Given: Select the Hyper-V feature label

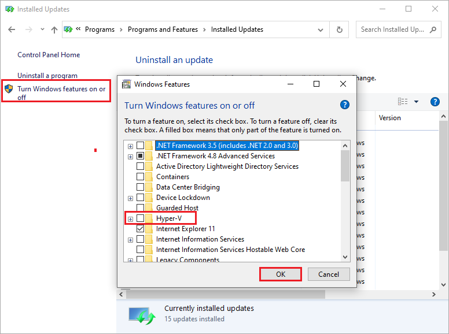Looking at the screenshot, I should [169, 218].
